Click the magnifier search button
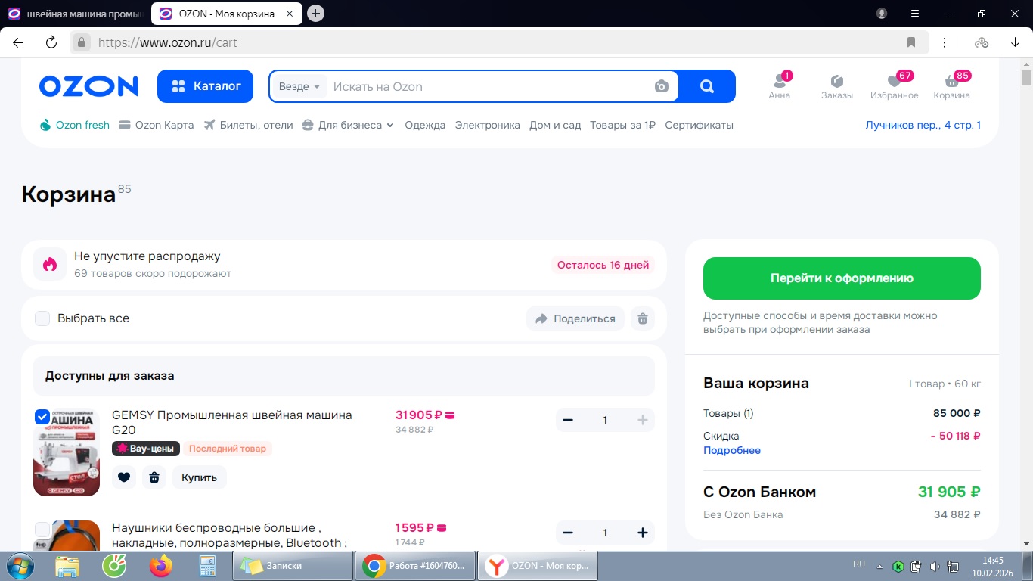This screenshot has width=1033, height=581. tap(707, 86)
